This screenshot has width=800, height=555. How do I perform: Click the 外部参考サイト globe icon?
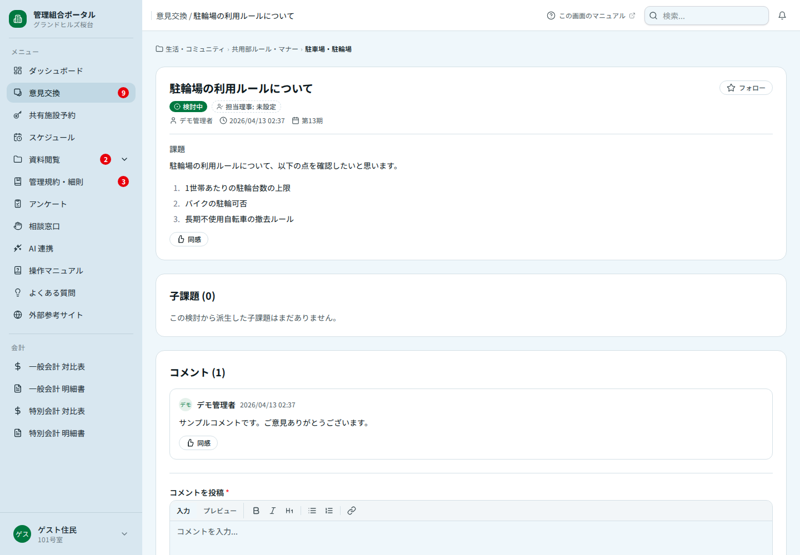(18, 315)
